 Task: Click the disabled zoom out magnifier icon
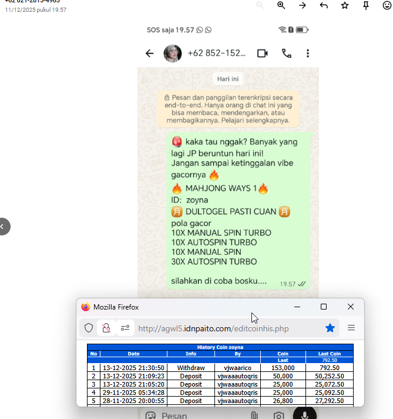260,5
